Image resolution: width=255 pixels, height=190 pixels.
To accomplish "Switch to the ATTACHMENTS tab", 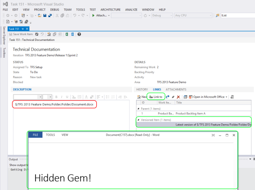I will pos(176,89).
